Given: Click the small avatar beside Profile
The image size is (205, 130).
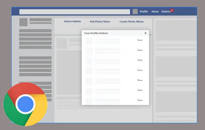Looking at the screenshot, I should (135, 12).
